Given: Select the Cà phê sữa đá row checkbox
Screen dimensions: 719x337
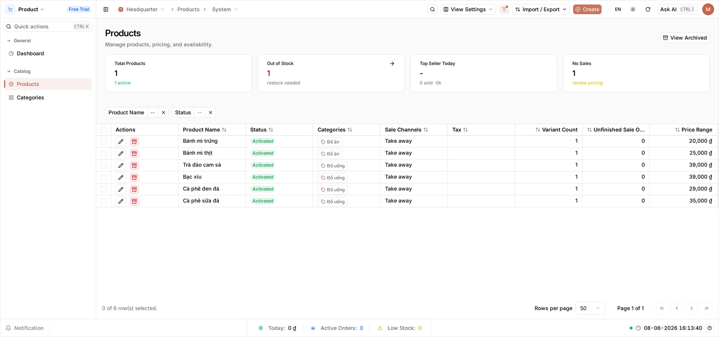Looking at the screenshot, I should point(104,201).
